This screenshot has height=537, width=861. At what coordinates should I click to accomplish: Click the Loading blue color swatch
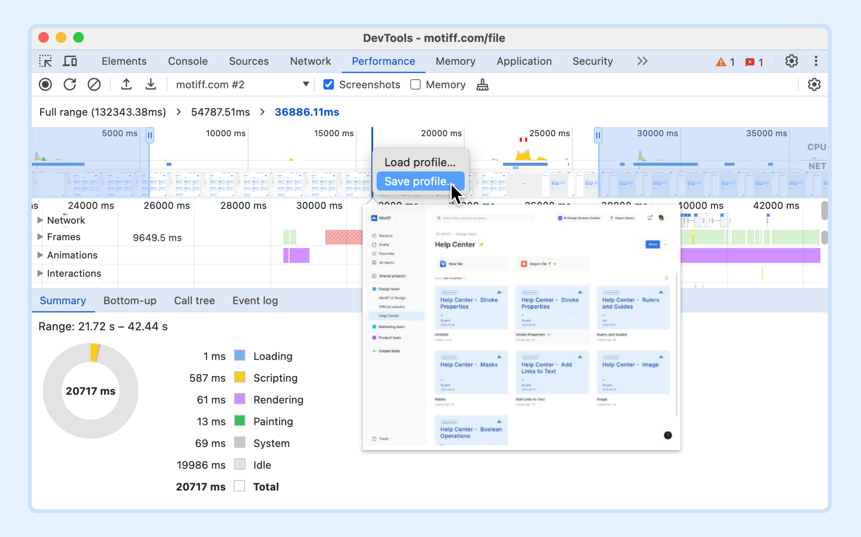[x=240, y=355]
